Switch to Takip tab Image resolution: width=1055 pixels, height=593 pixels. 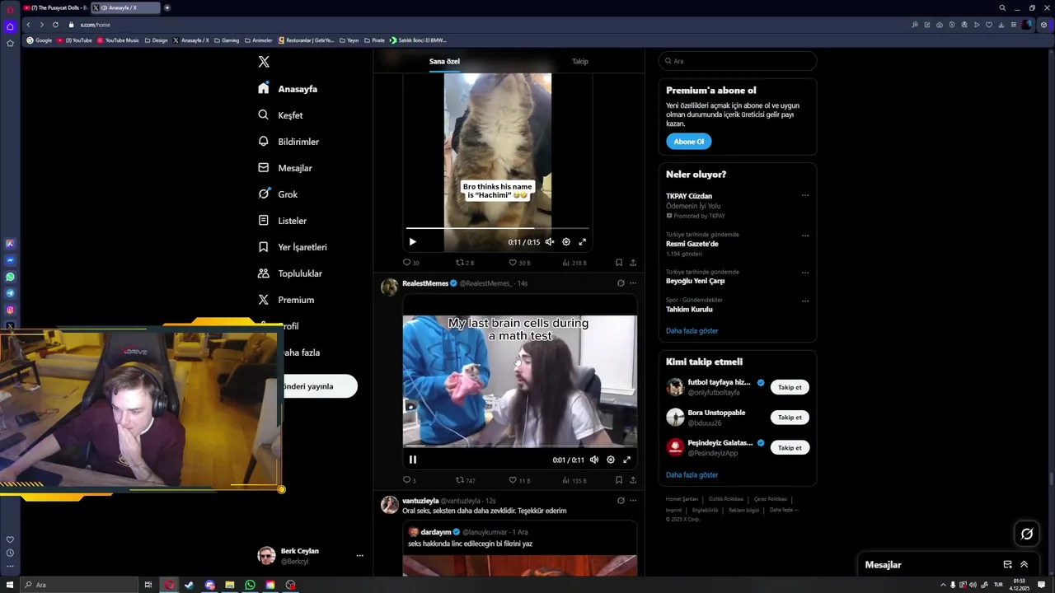click(580, 61)
